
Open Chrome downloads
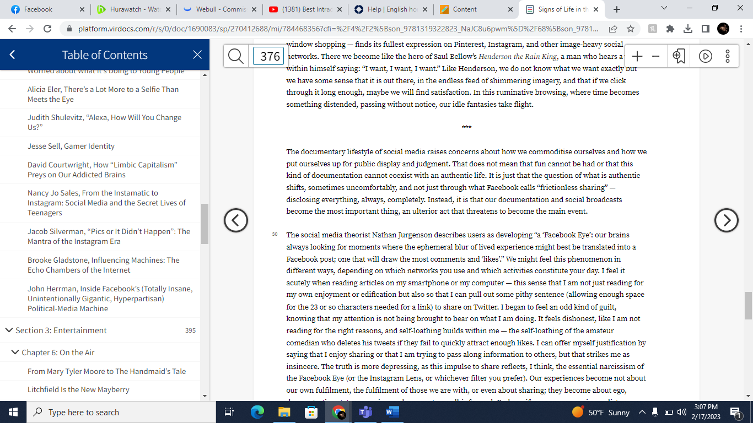click(688, 29)
